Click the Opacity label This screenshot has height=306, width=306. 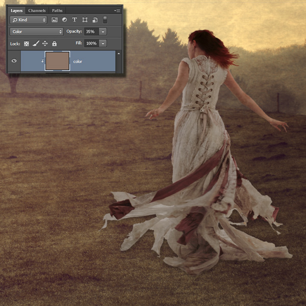[x=74, y=32]
